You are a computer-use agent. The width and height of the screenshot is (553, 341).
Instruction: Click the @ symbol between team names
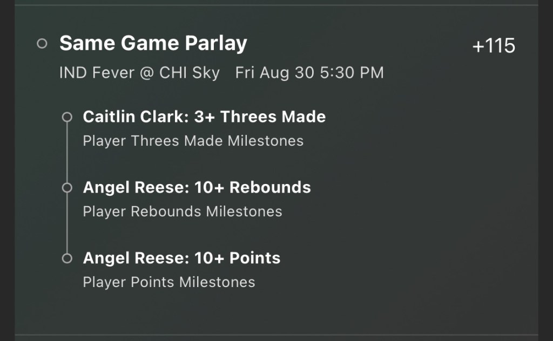coord(147,73)
